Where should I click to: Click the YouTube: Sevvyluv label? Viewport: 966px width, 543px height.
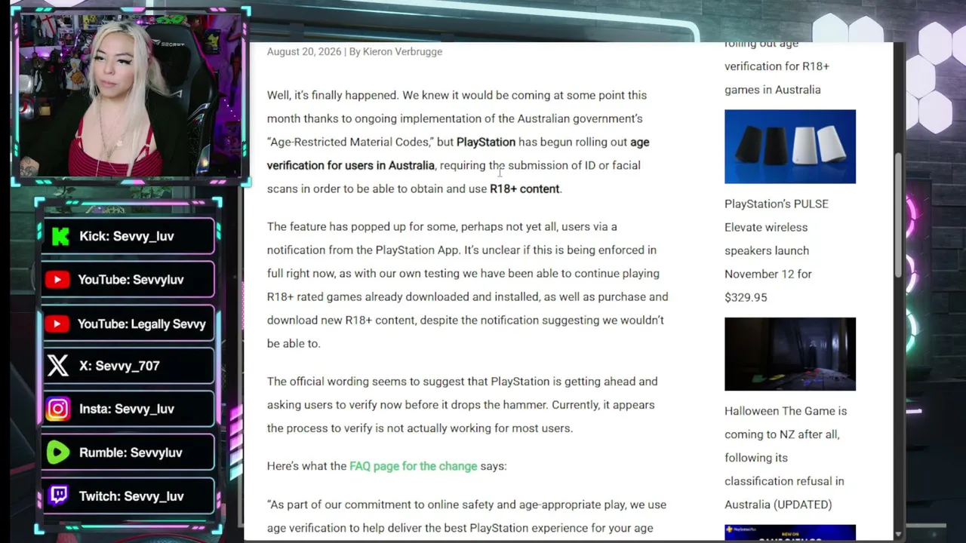(x=131, y=280)
